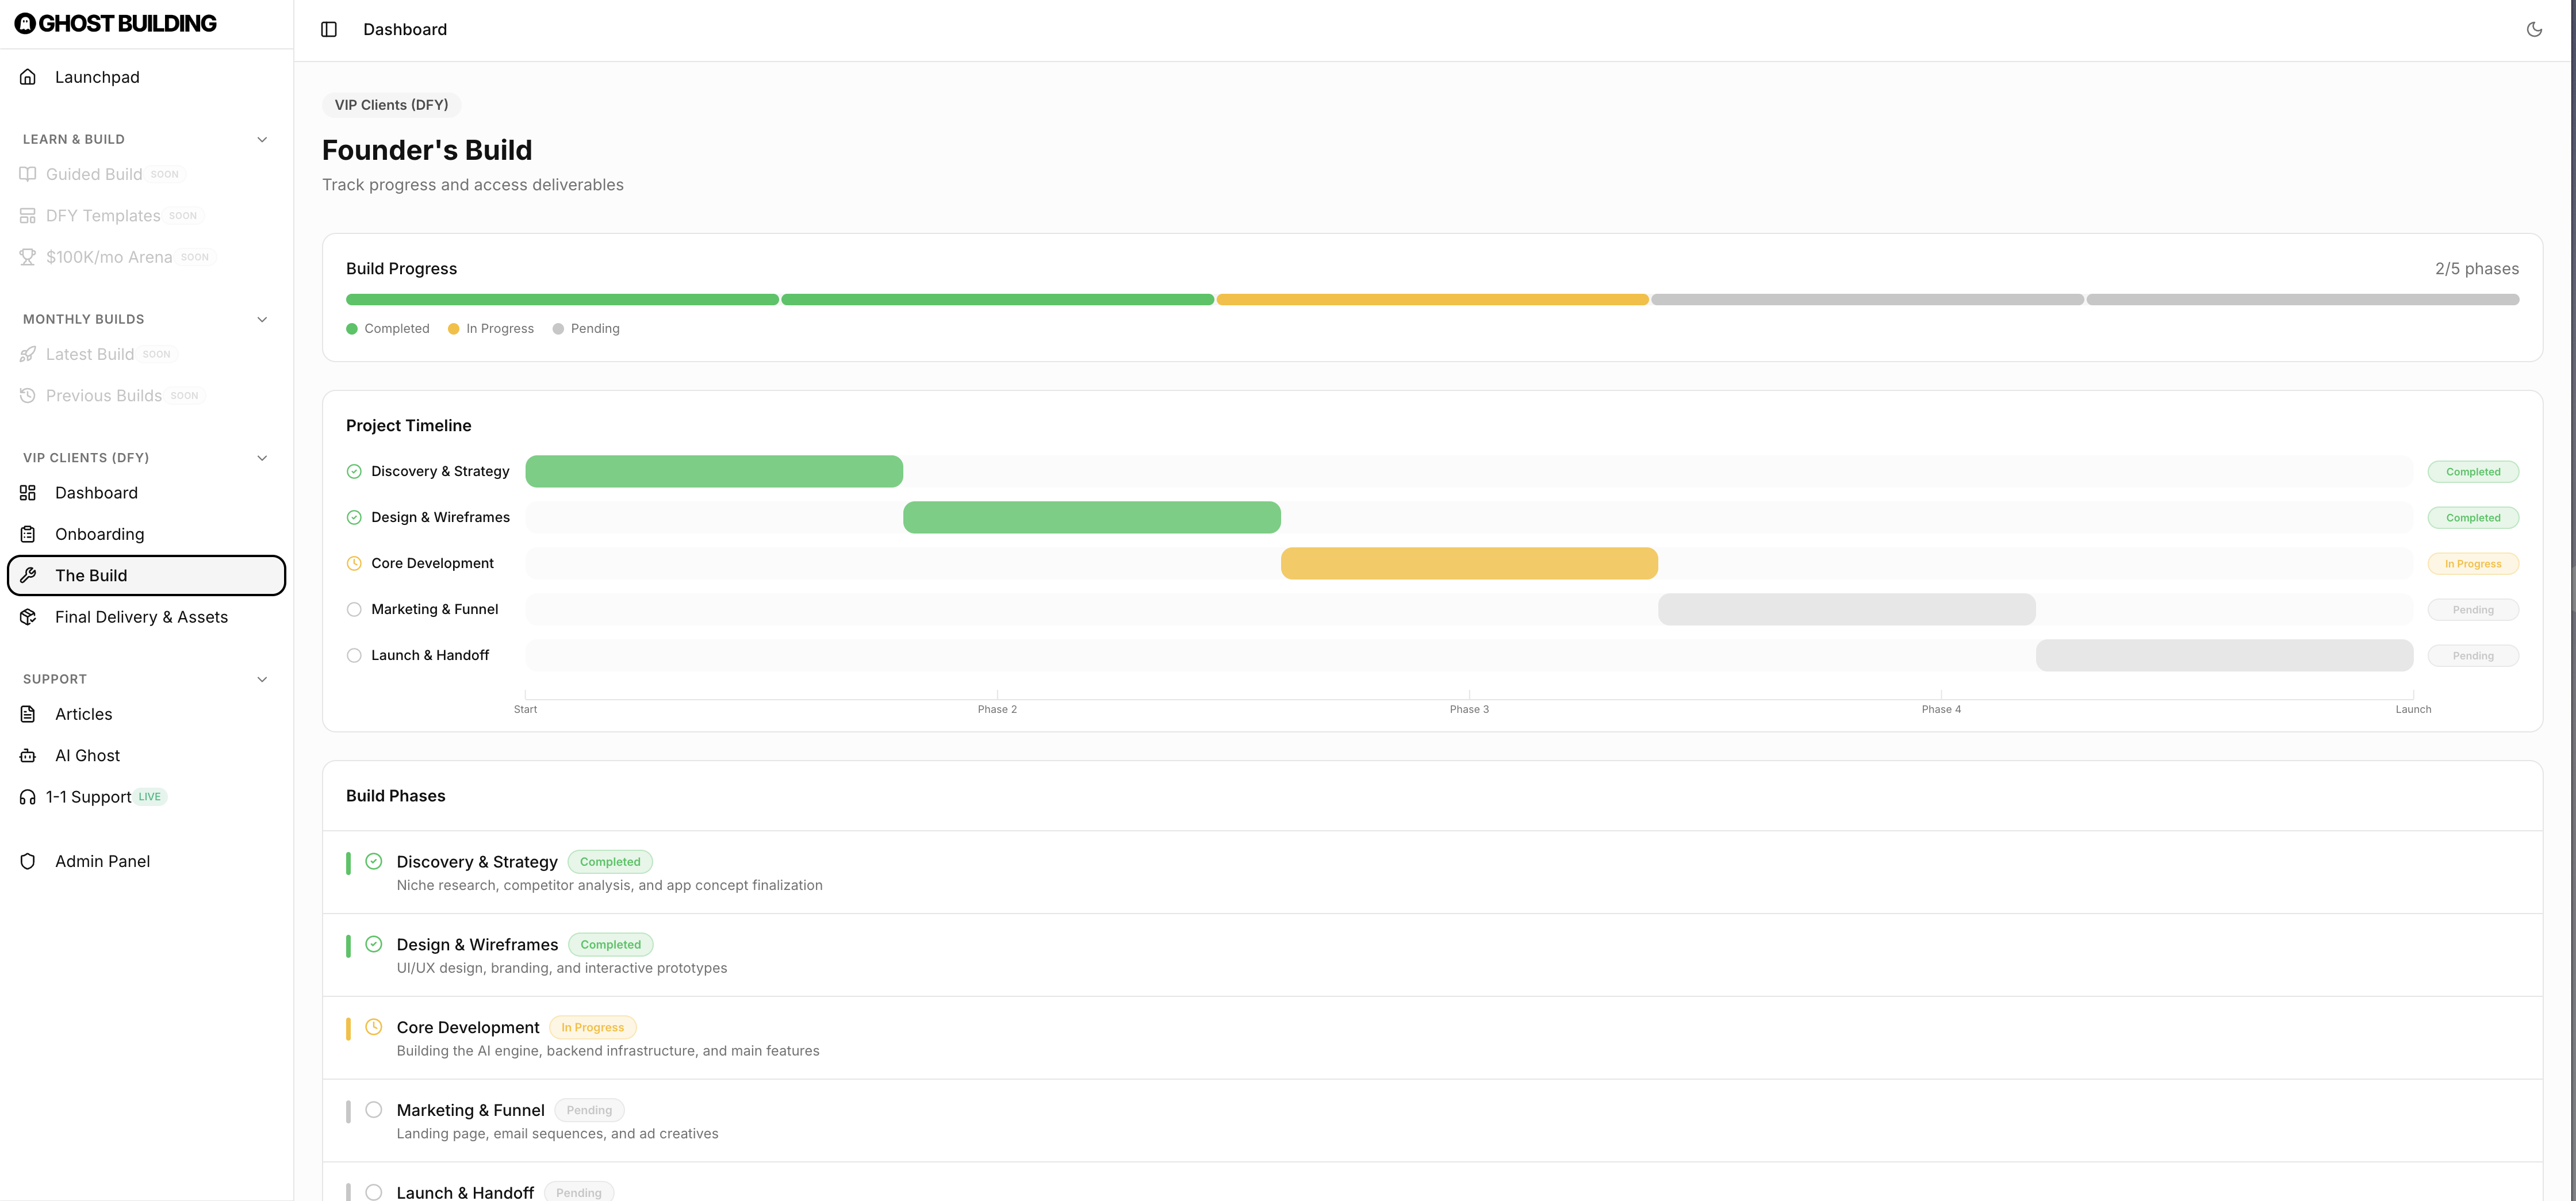Click the 1-1 Support headphones icon
The height and width of the screenshot is (1201, 2576).
28,797
